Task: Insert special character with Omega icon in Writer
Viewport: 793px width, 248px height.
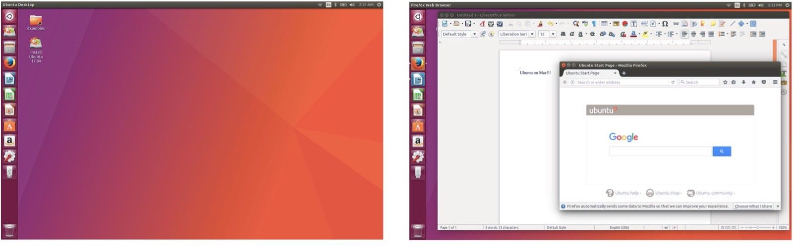Action: pyautogui.click(x=665, y=24)
